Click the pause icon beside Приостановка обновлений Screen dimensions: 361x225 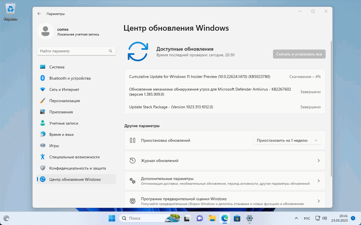[133, 140]
